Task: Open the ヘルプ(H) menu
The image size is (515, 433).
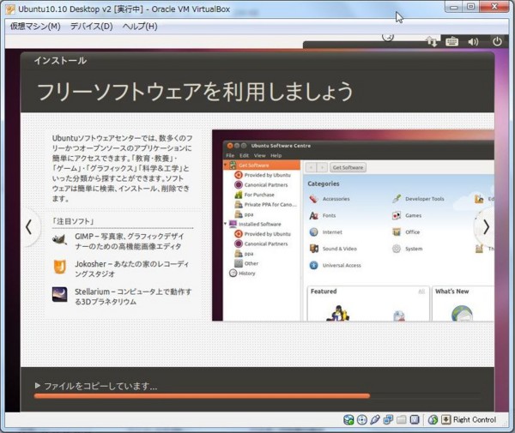Action: click(x=140, y=27)
